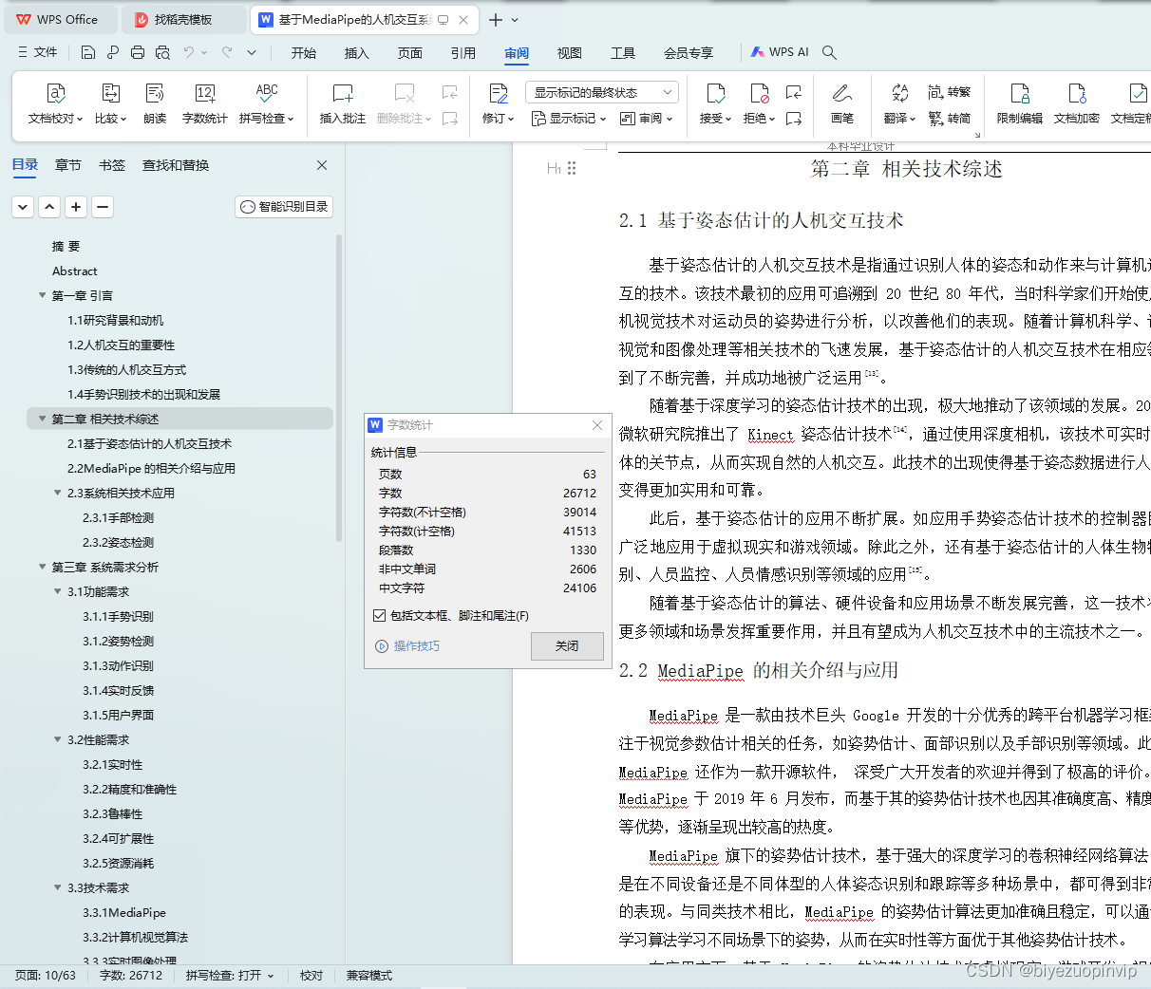Screen dimensions: 1151x989
Task: Click 插入批注 insert comment icon
Action: coord(343,103)
